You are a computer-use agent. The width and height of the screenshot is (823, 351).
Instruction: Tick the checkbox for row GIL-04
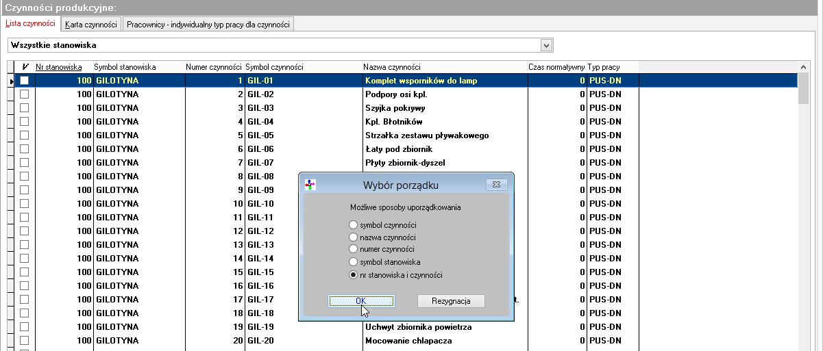25,121
